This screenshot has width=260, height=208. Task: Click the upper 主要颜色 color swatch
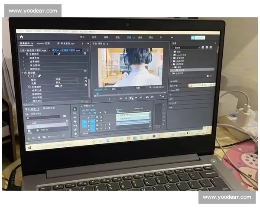[55, 54]
